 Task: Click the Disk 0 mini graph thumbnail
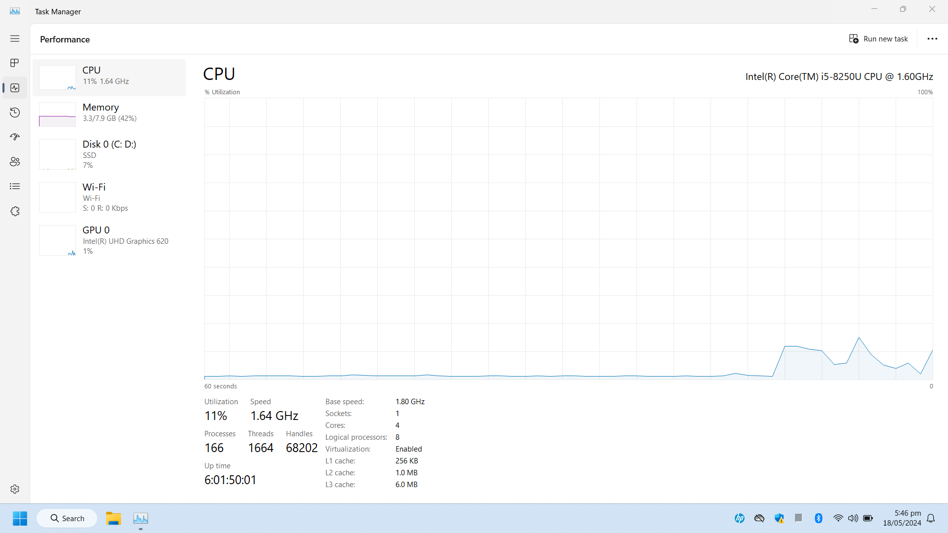[57, 154]
